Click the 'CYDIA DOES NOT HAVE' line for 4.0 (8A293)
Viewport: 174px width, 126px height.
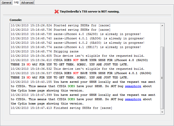[x=79, y=60]
